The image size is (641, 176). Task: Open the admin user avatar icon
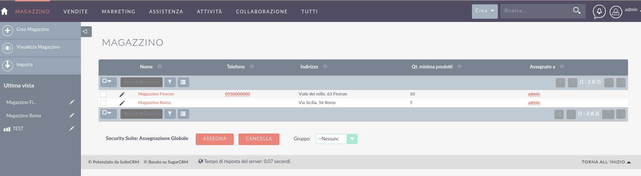[616, 12]
